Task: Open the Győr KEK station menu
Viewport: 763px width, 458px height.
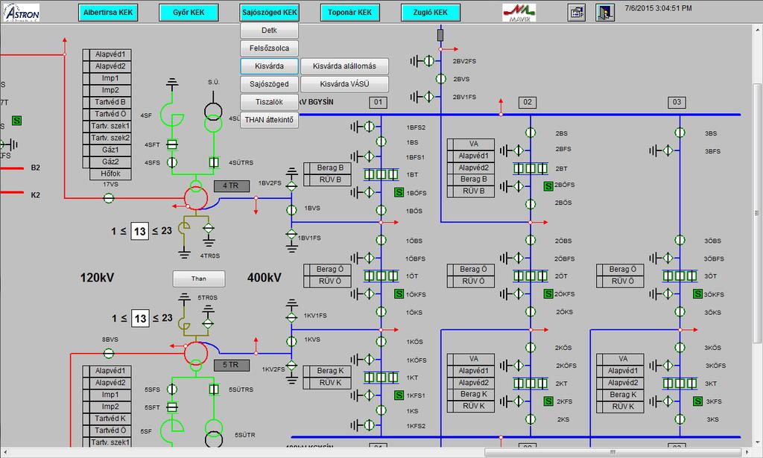Action: pyautogui.click(x=189, y=13)
